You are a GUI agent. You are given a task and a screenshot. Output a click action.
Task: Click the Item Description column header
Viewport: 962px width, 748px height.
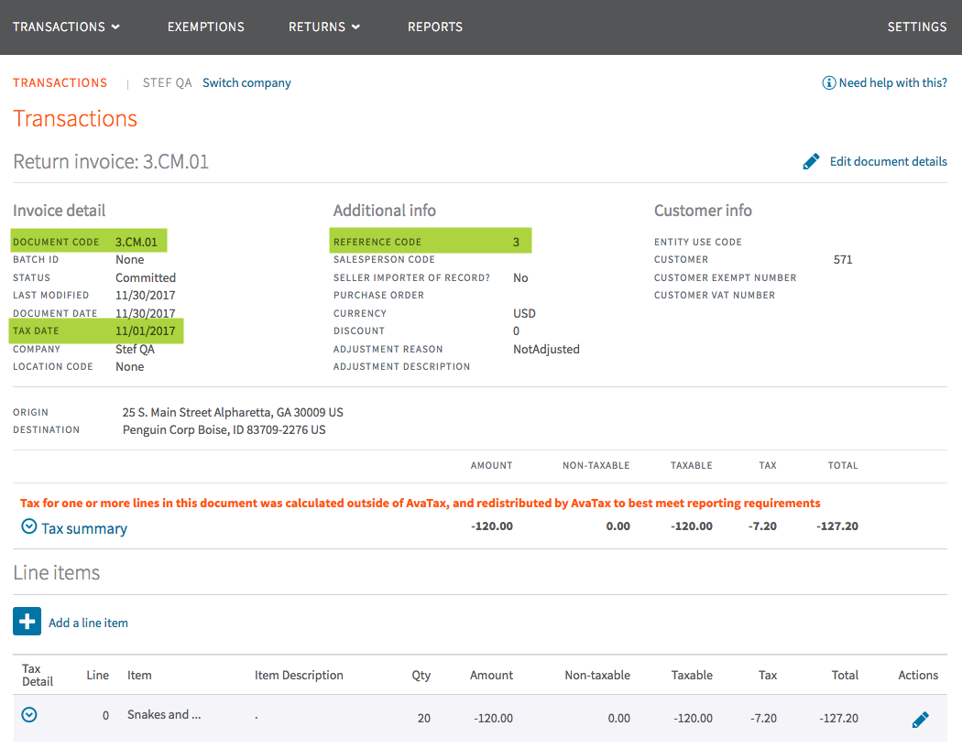pyautogui.click(x=299, y=675)
